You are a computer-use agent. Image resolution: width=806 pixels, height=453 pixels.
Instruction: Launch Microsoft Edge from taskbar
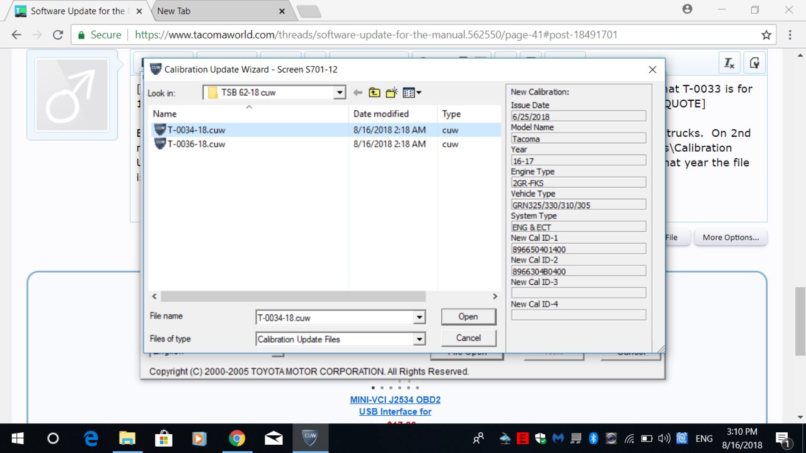pyautogui.click(x=91, y=439)
